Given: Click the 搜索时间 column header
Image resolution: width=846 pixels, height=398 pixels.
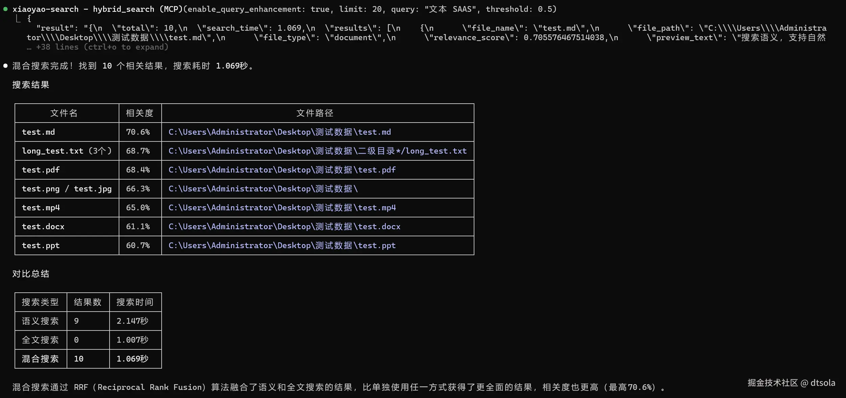Looking at the screenshot, I should tap(135, 302).
